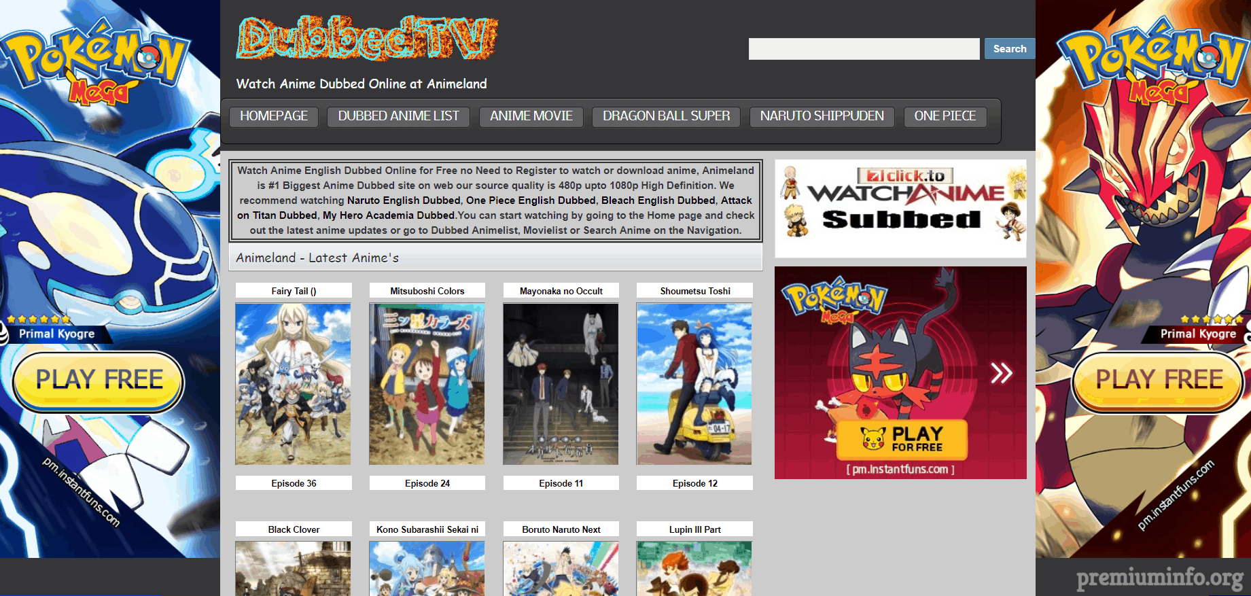Open the Dubbed Anime List menu

(x=398, y=116)
